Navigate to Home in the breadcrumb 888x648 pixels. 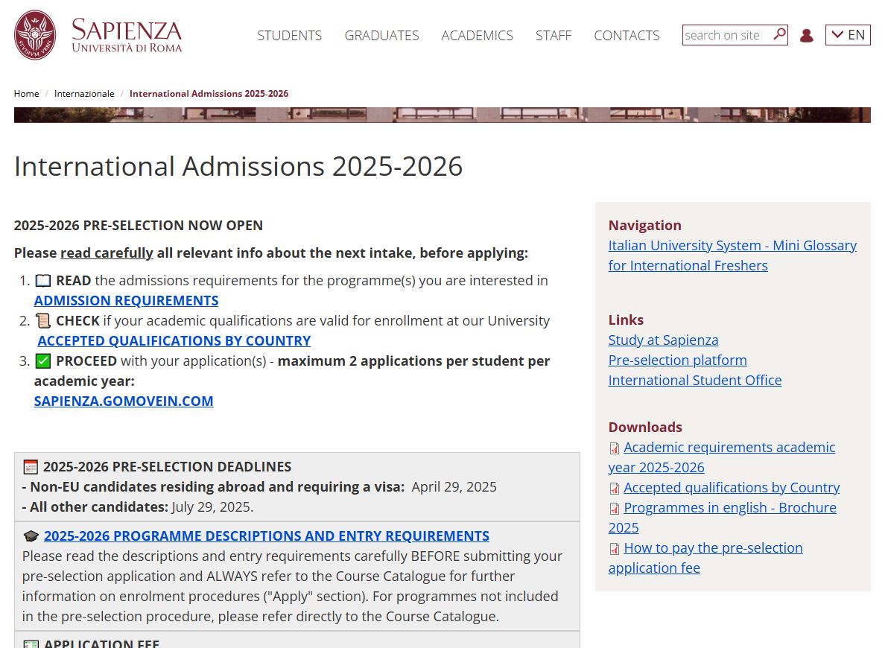click(x=26, y=94)
